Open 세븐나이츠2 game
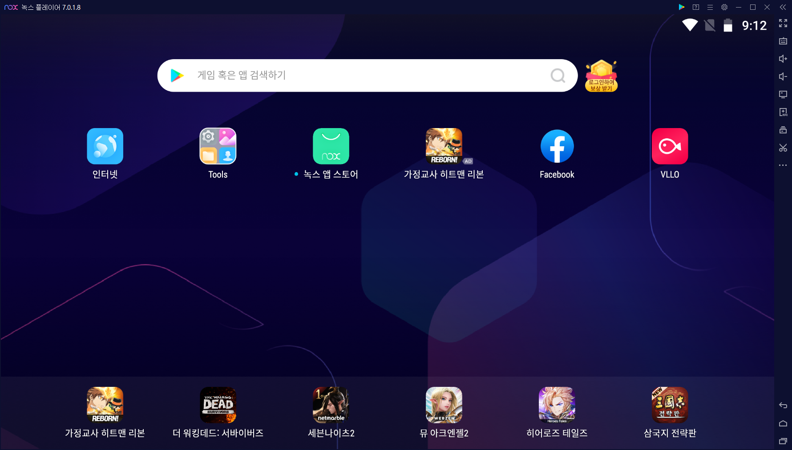The image size is (792, 450). 331,405
